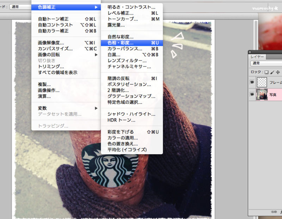Hide the フレーム layer
This screenshot has height=219, width=282.
pos(252,82)
